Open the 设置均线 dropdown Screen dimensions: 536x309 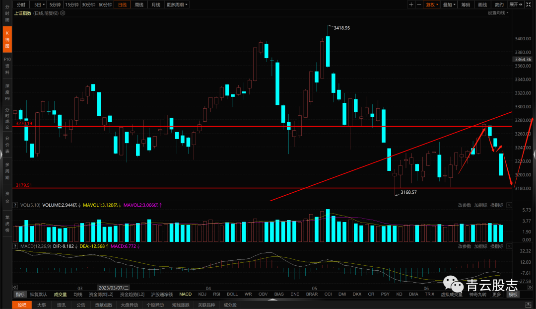(x=498, y=12)
